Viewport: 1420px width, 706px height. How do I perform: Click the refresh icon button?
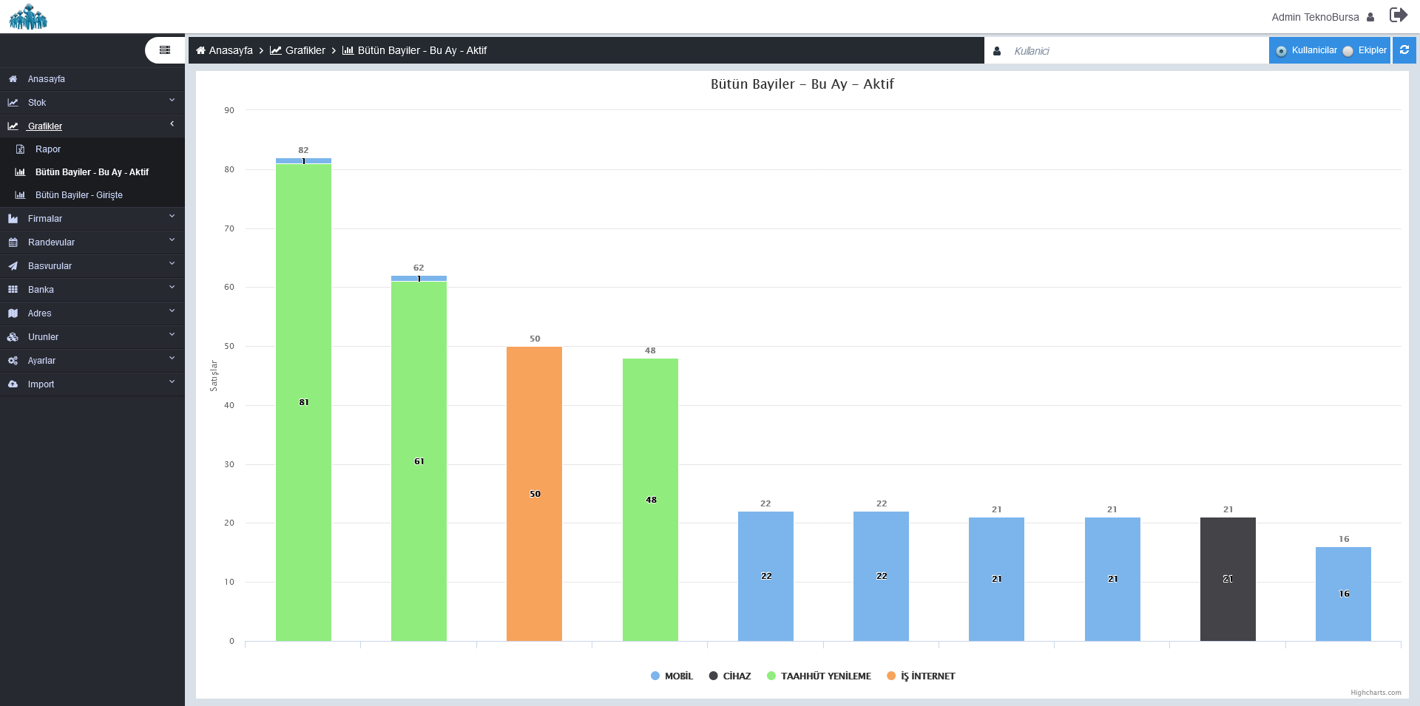coord(1404,50)
